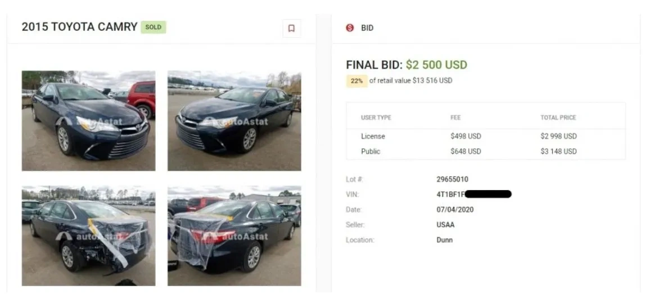This screenshot has width=646, height=294.
Task: Open the front-right Camry photo
Action: click(234, 120)
